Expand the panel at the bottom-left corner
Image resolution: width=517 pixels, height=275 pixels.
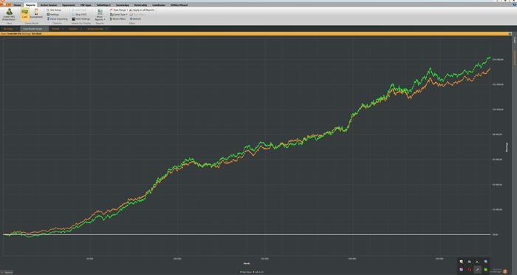7,272
